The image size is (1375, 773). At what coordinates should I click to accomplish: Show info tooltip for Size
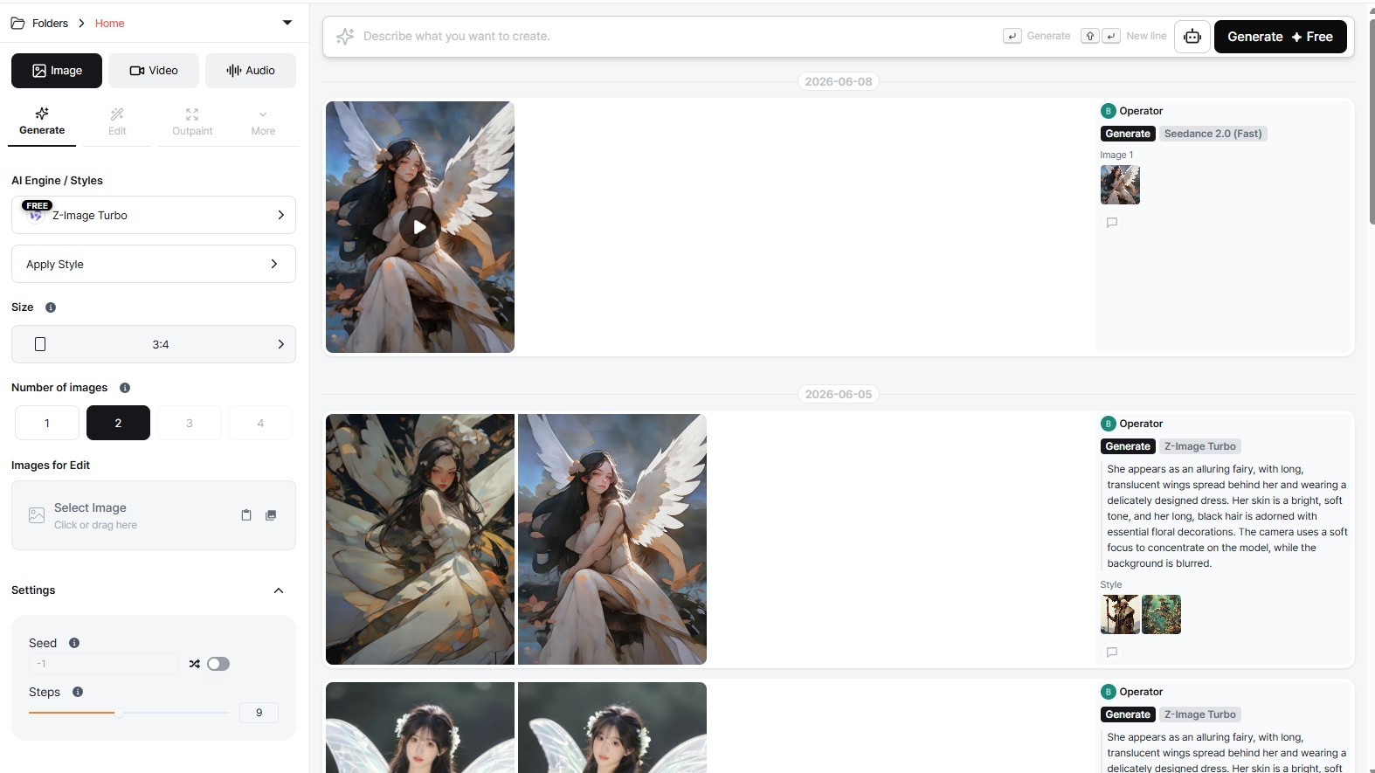point(51,307)
